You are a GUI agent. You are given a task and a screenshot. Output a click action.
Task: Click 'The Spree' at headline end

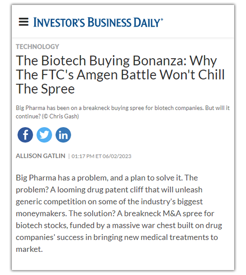pos(45,89)
